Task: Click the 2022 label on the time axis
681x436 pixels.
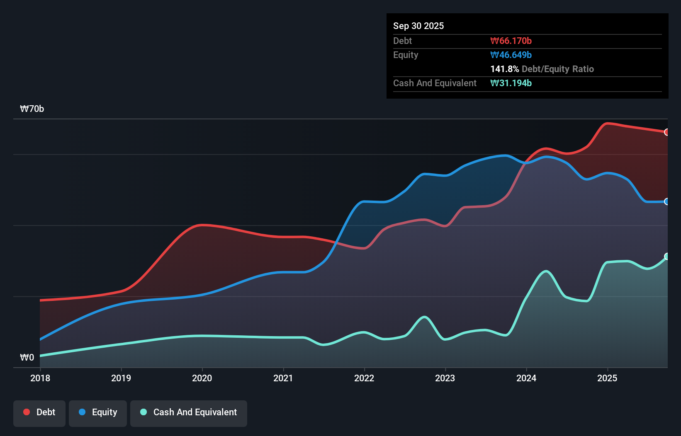Action: point(364,378)
